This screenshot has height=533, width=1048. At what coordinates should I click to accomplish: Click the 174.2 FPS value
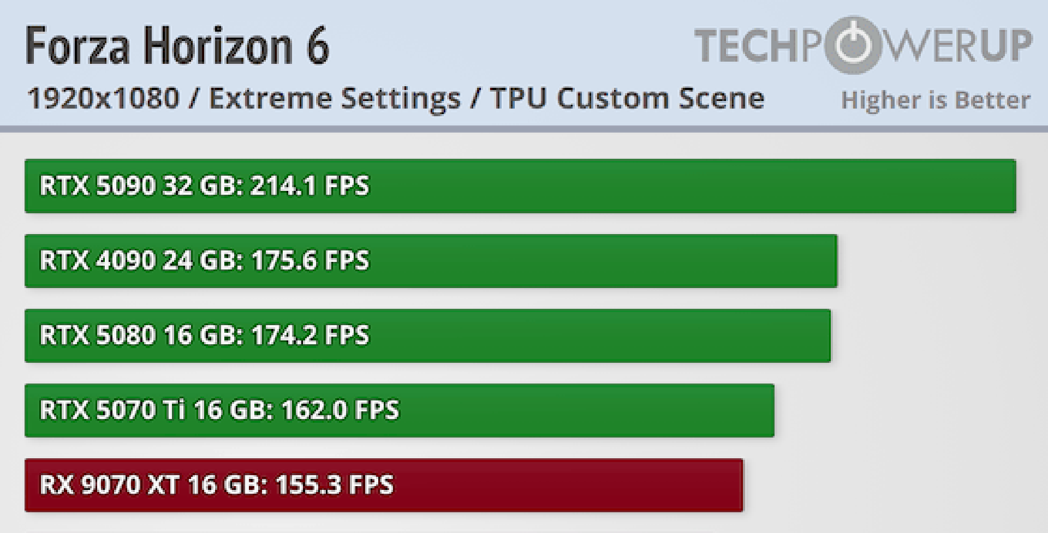click(x=310, y=335)
